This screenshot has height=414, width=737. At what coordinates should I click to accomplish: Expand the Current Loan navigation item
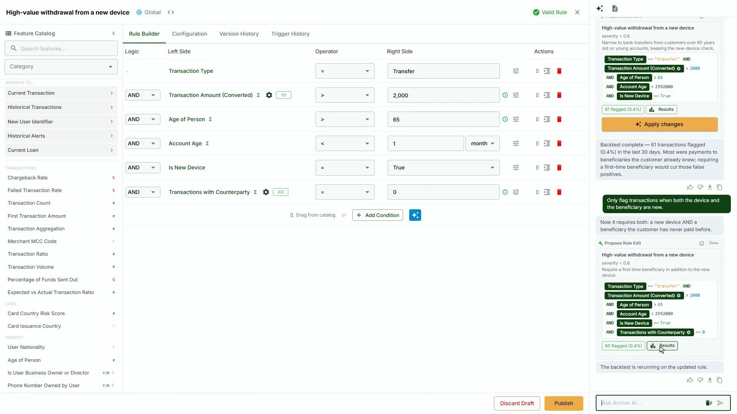[61, 150]
